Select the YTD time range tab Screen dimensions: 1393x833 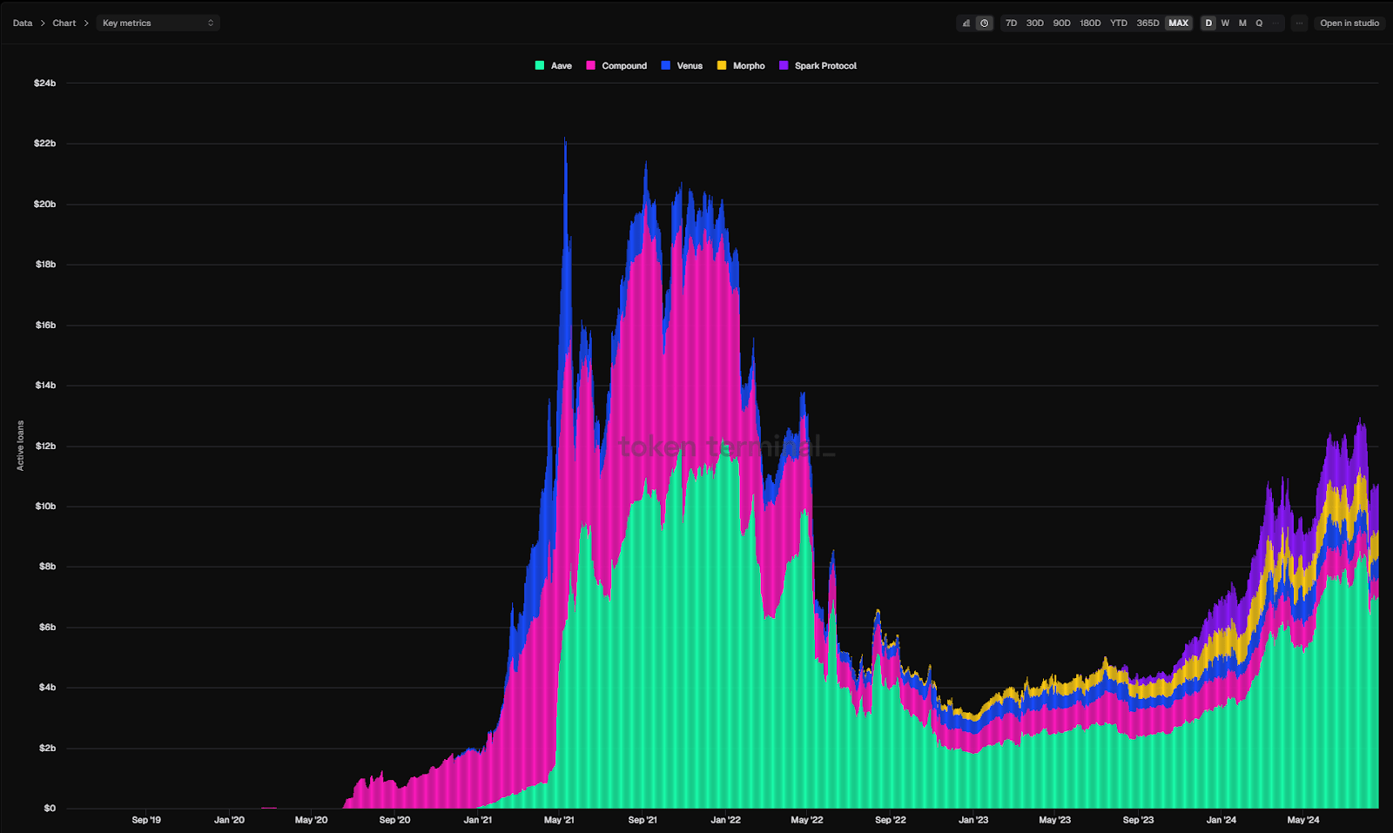[x=1118, y=23]
